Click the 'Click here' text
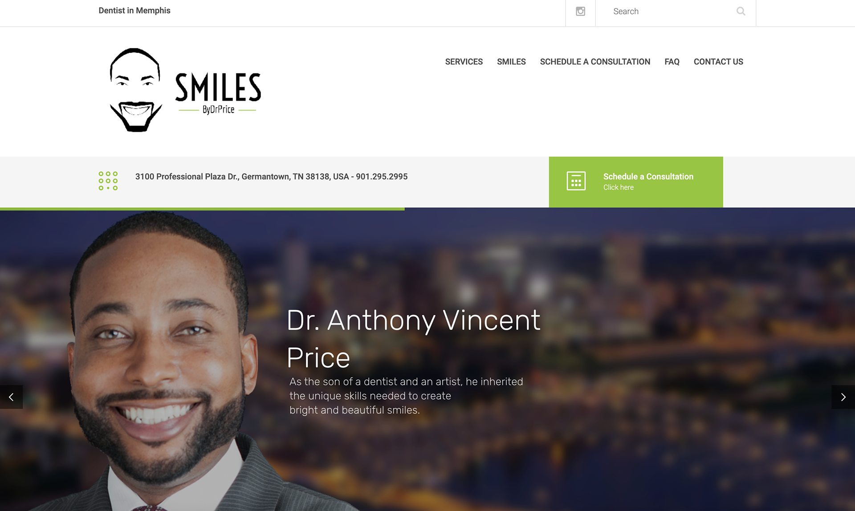Viewport: 855px width, 511px height. [618, 187]
